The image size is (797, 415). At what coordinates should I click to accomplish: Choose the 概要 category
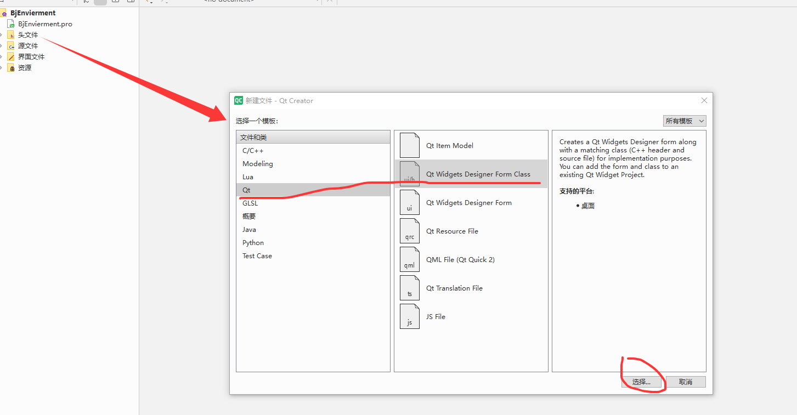313,216
